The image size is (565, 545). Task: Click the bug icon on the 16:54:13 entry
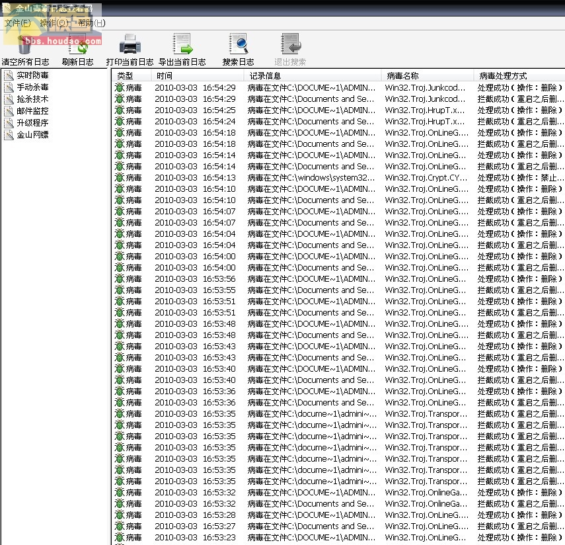click(x=120, y=177)
